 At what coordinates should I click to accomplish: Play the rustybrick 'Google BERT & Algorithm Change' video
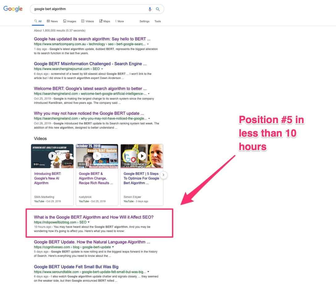pyautogui.click(x=97, y=156)
